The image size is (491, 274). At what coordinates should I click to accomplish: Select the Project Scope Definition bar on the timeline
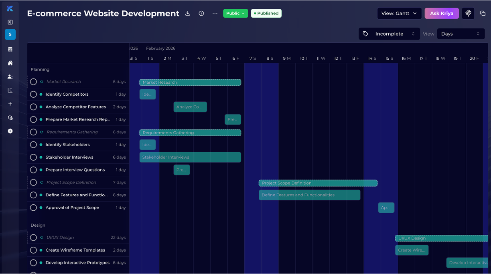[x=318, y=183]
